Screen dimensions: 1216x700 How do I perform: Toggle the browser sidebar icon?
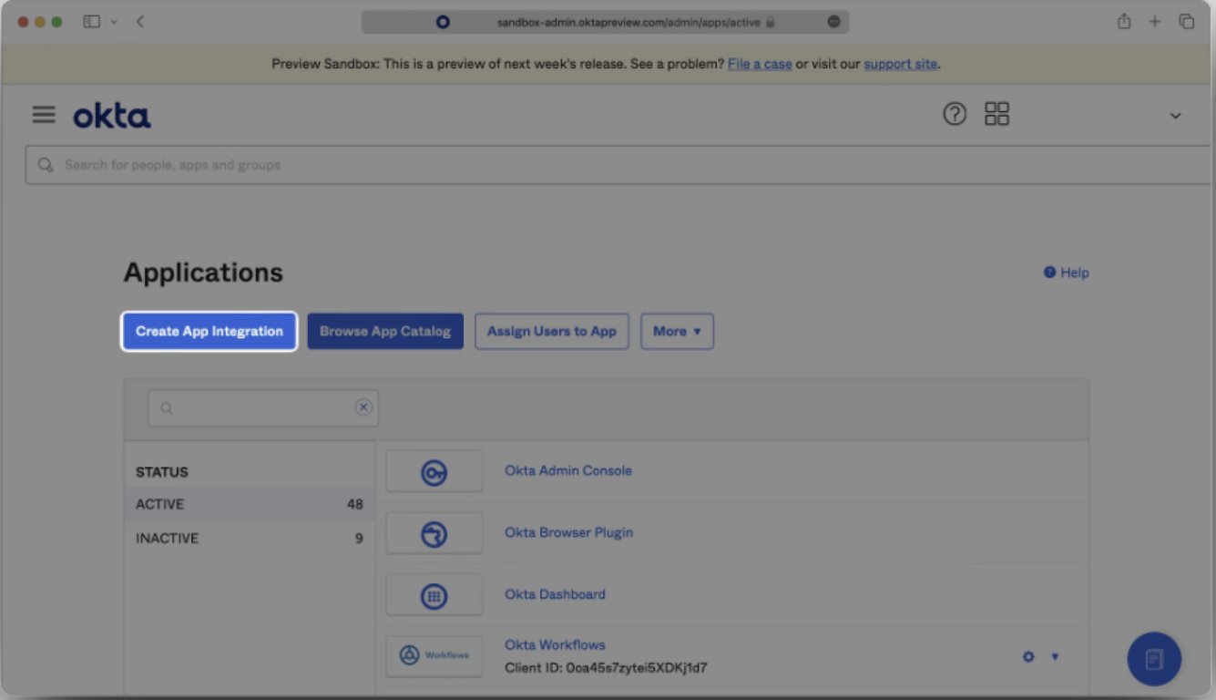[x=91, y=22]
